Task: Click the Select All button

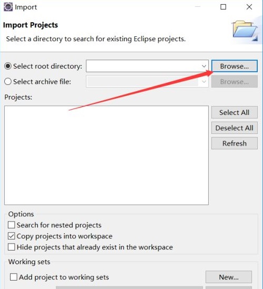Action: (x=234, y=112)
